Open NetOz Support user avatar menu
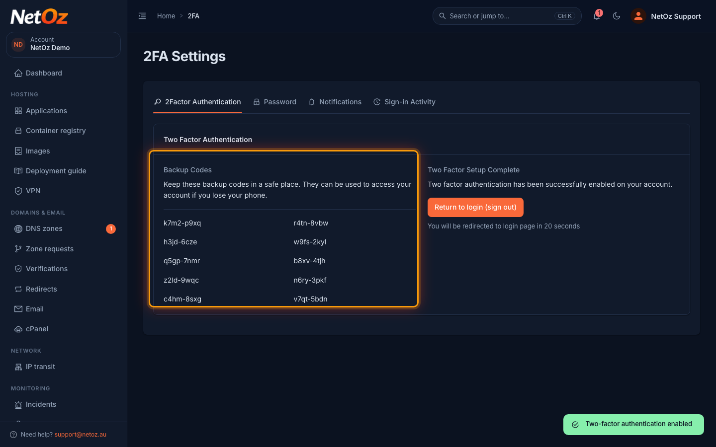716x447 pixels. tap(666, 16)
